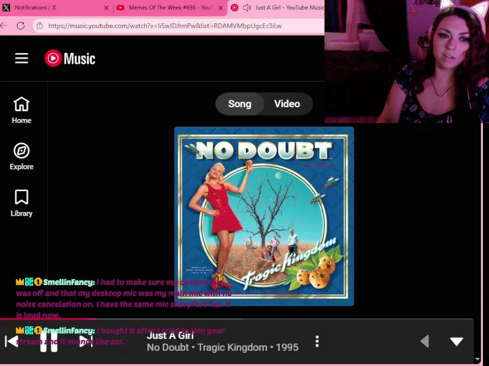Reload the page
Screen dimensions: 489x366
click(x=20, y=25)
